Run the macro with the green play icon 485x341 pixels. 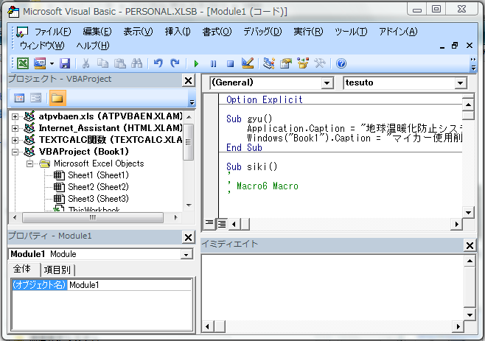click(196, 63)
